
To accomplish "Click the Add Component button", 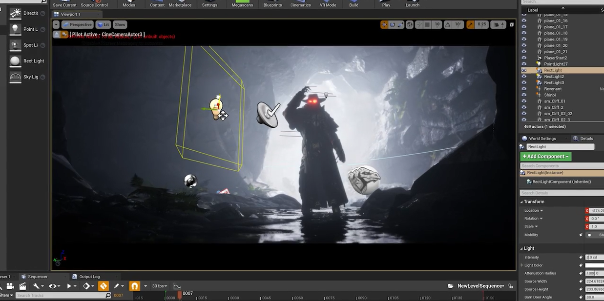I will coord(546,157).
